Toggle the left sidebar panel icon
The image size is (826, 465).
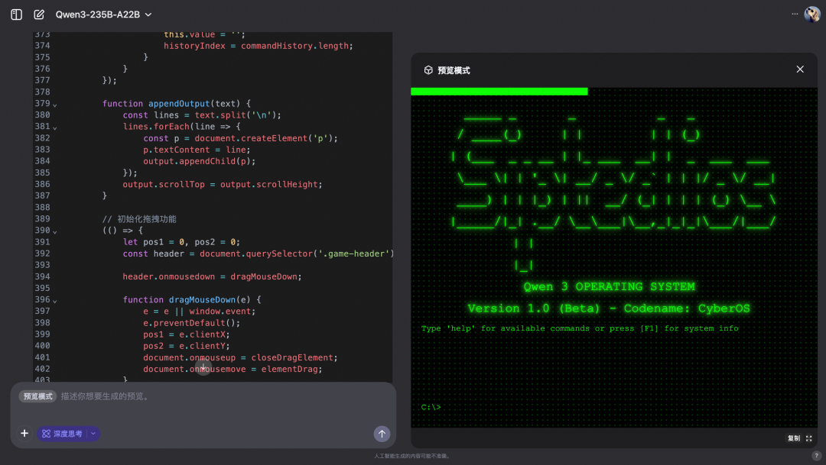tap(16, 15)
